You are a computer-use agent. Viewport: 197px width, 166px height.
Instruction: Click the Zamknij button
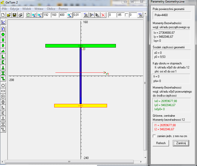click(181, 143)
